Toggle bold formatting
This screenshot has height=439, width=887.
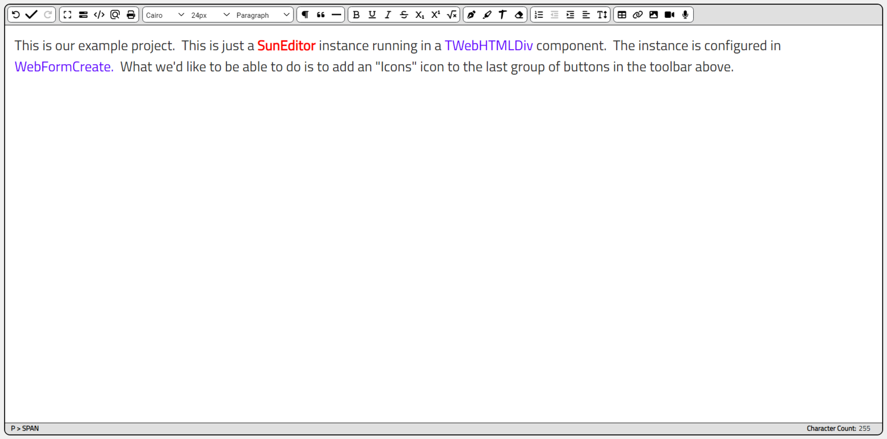click(x=356, y=15)
